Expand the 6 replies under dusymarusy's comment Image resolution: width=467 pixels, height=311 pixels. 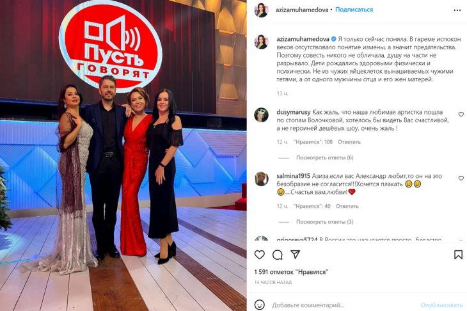(x=324, y=157)
